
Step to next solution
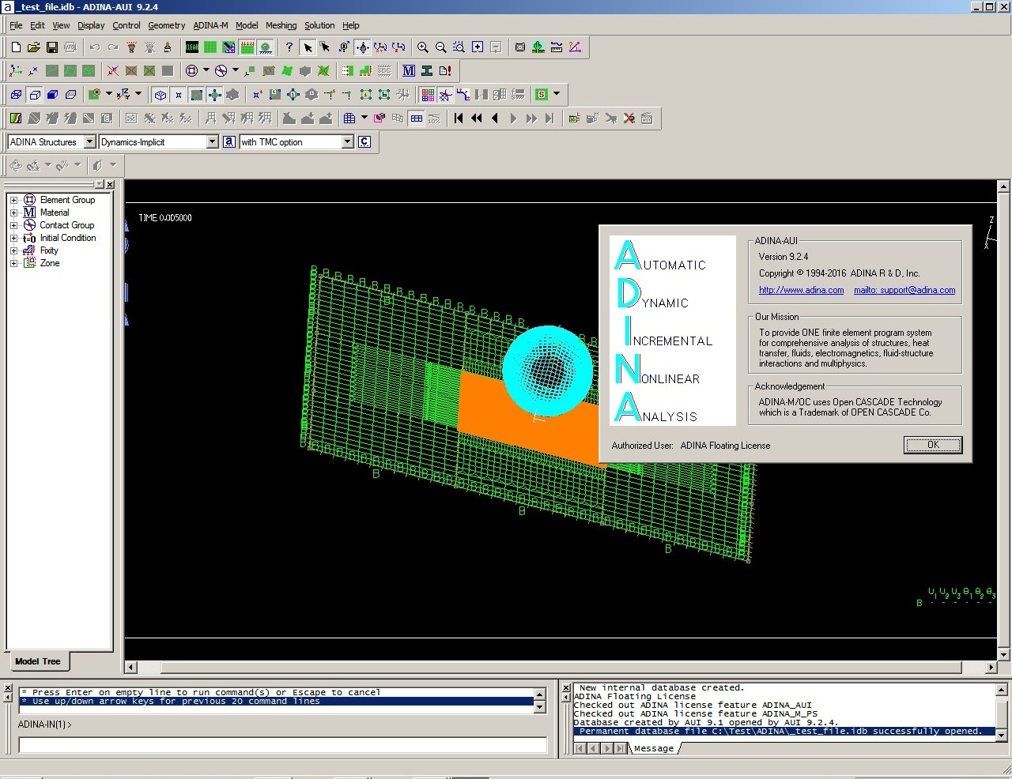coord(513,119)
